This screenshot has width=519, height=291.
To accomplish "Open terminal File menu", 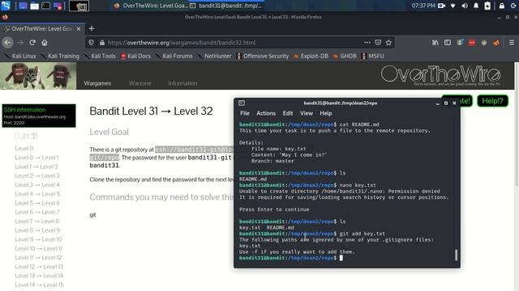I will [x=245, y=113].
